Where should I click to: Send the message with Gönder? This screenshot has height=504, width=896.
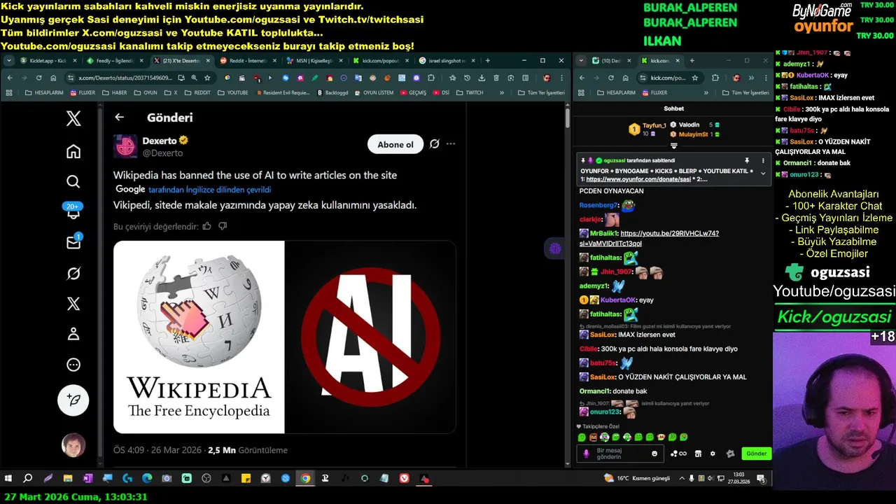[x=757, y=454]
